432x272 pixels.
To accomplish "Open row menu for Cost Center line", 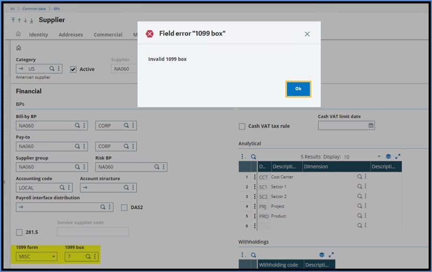I will [255, 177].
